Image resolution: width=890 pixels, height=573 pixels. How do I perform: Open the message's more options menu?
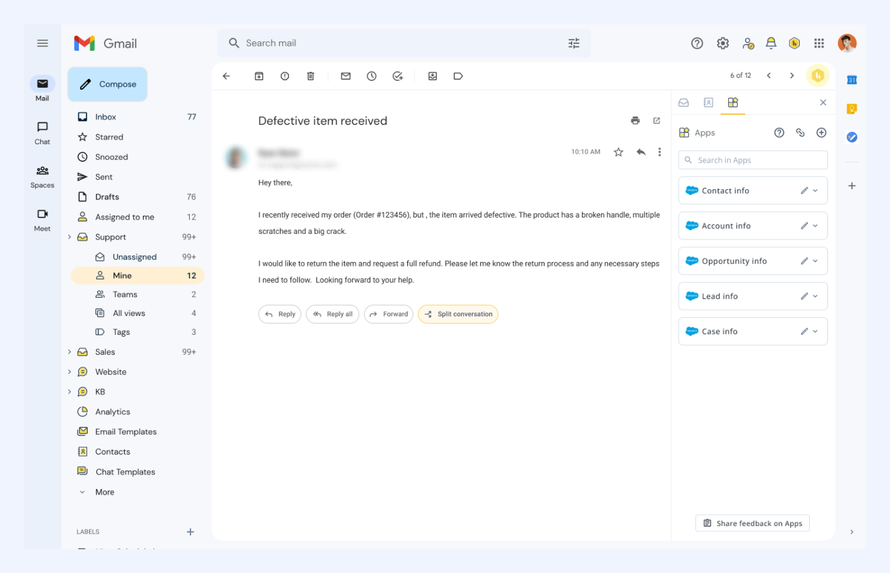coord(659,152)
